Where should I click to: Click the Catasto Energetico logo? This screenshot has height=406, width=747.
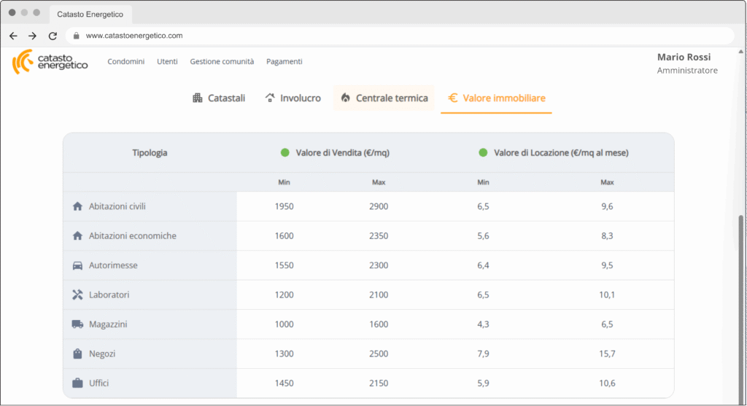pos(50,62)
